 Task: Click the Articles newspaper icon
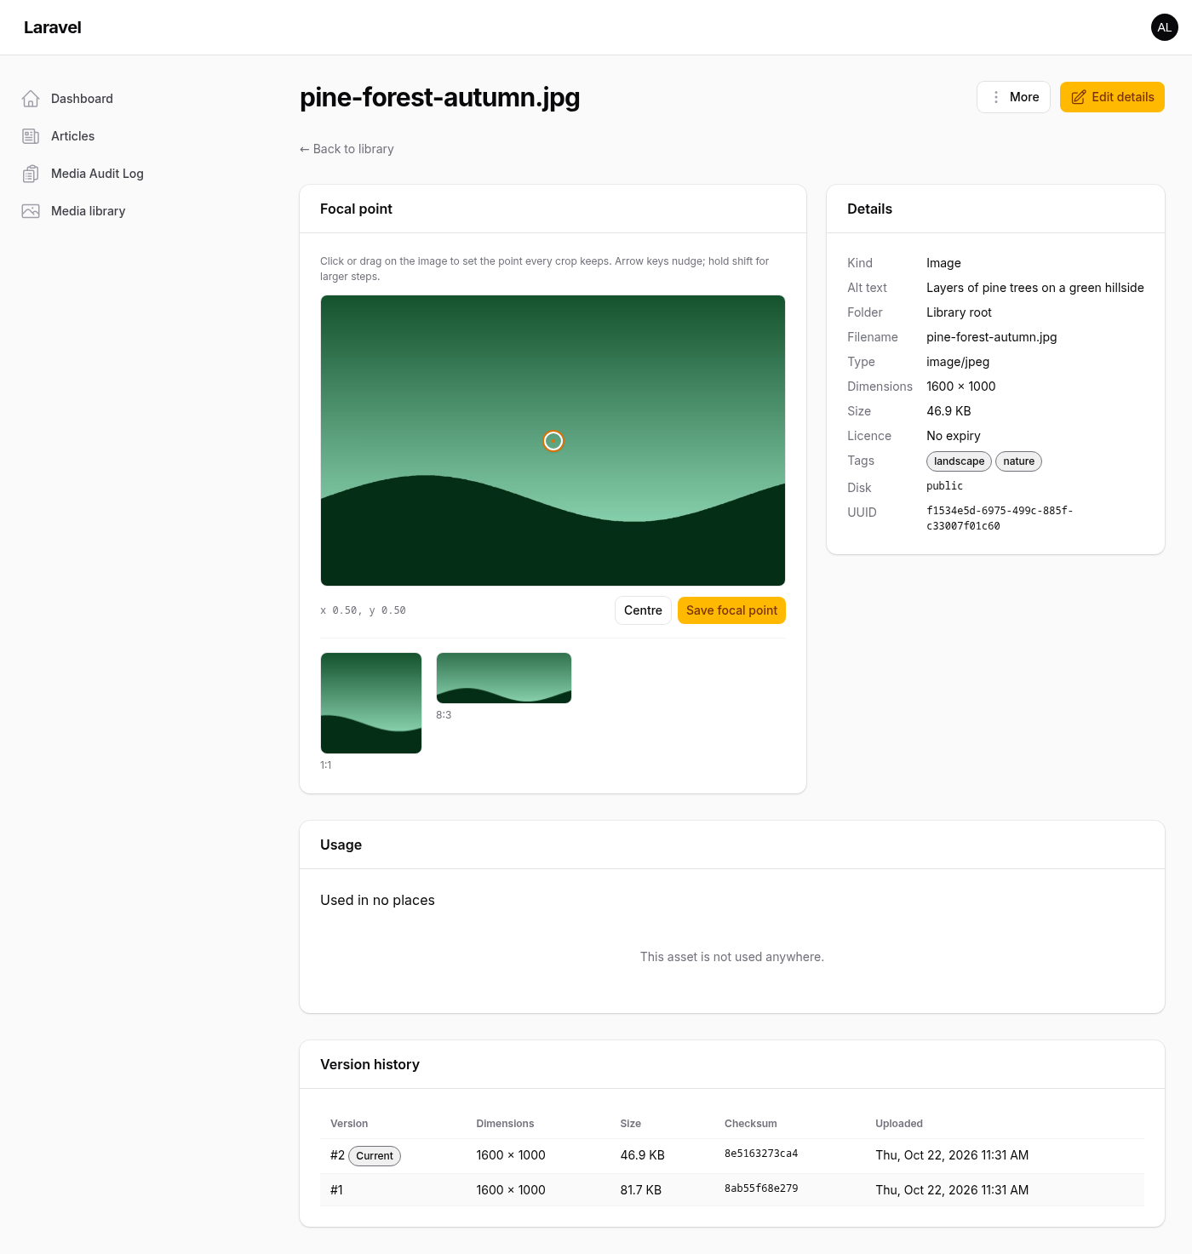[31, 136]
